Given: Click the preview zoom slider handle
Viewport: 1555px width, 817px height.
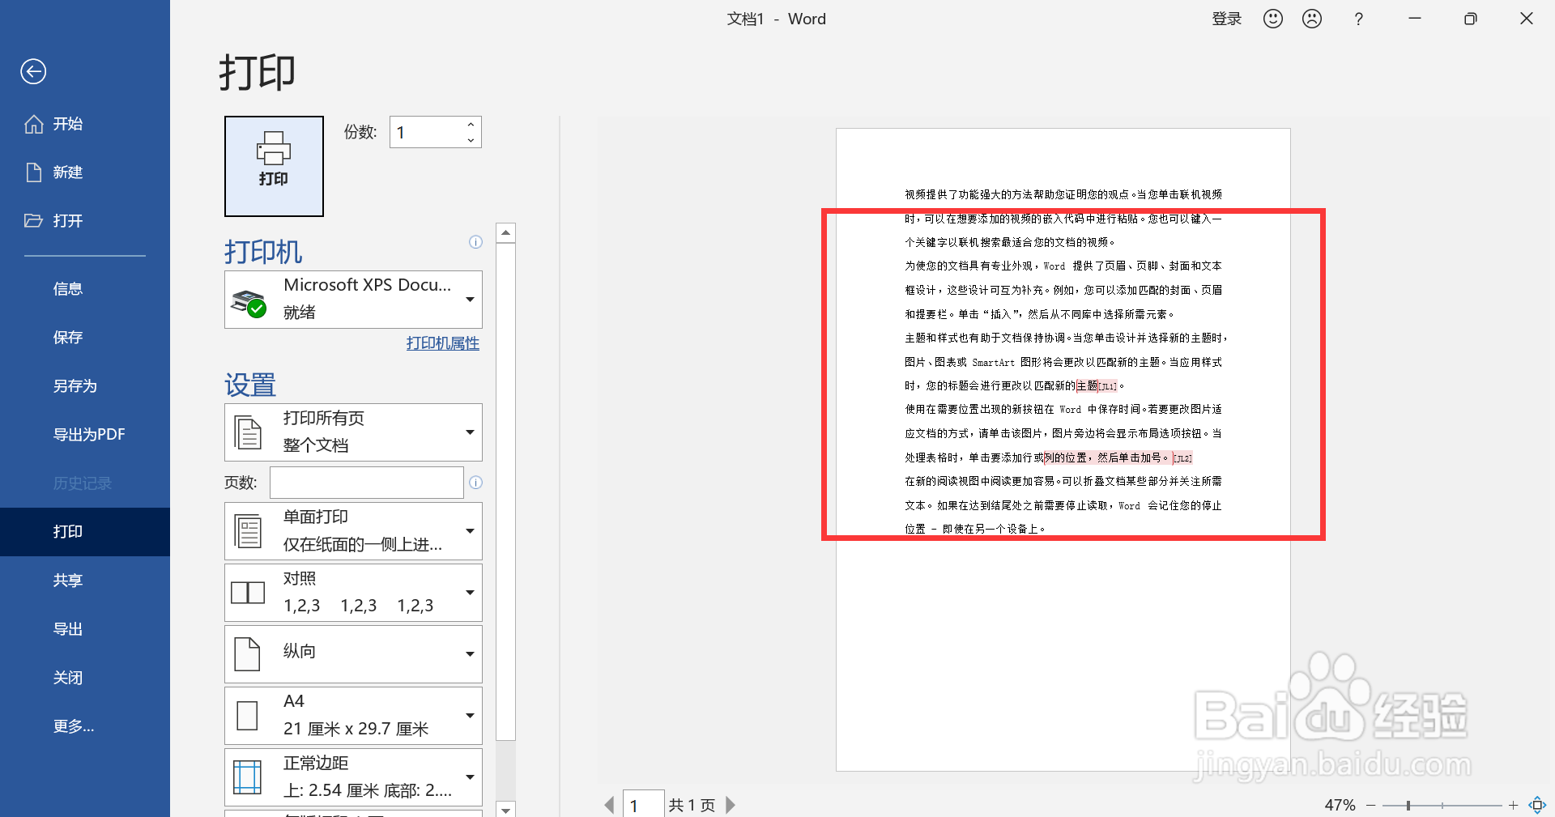Looking at the screenshot, I should pos(1408,805).
